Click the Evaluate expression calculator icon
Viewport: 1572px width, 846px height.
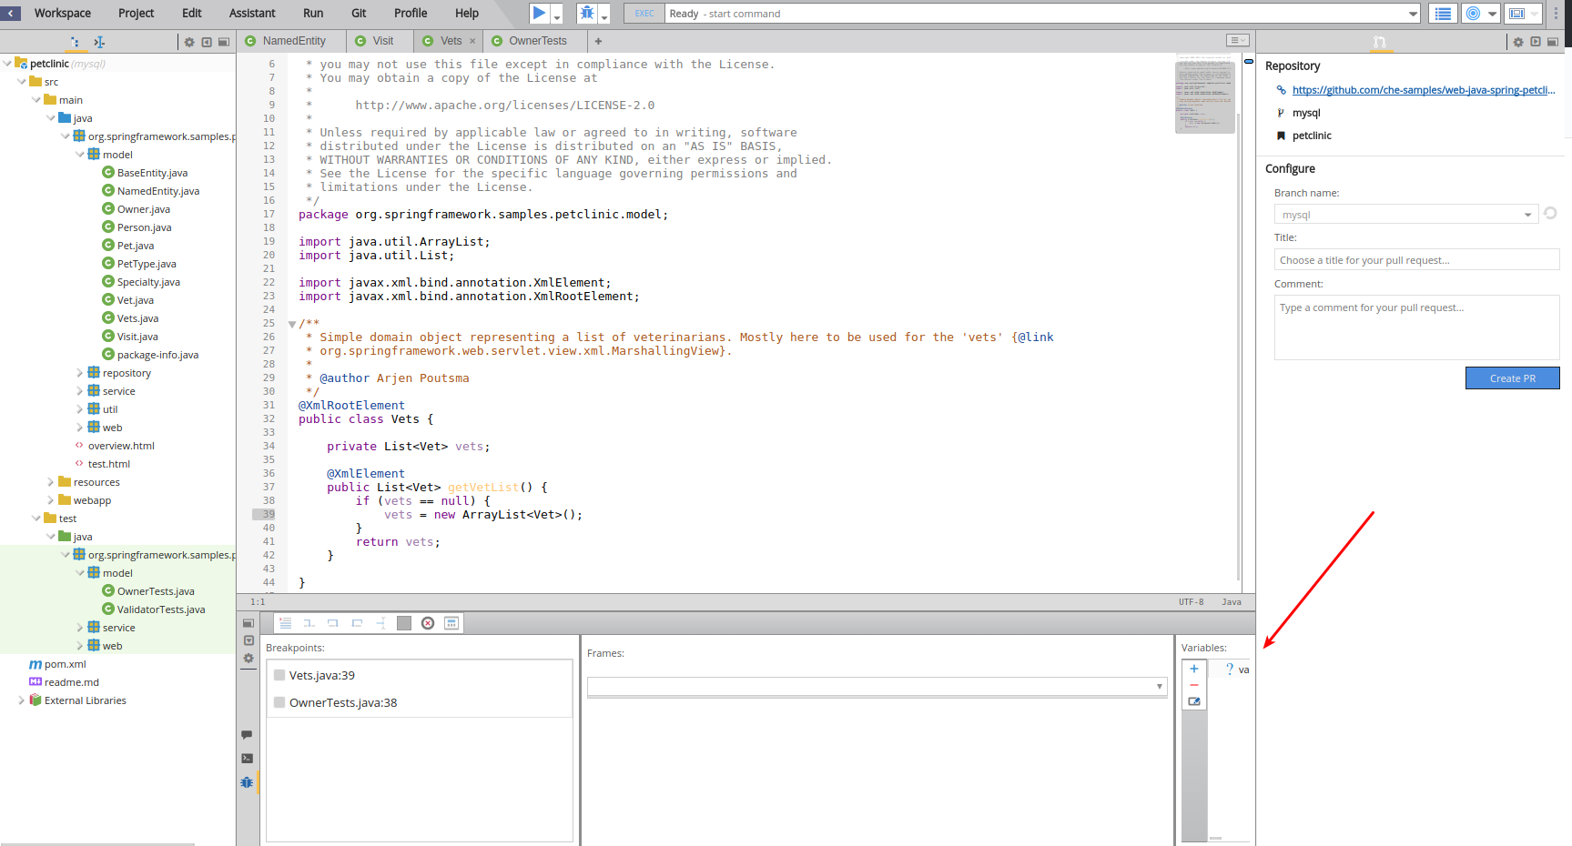451,623
